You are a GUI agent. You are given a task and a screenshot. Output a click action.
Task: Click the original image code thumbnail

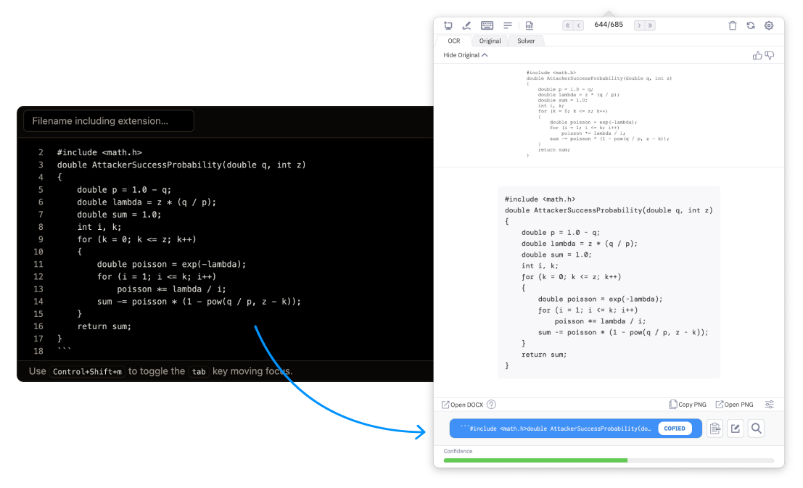tap(599, 114)
